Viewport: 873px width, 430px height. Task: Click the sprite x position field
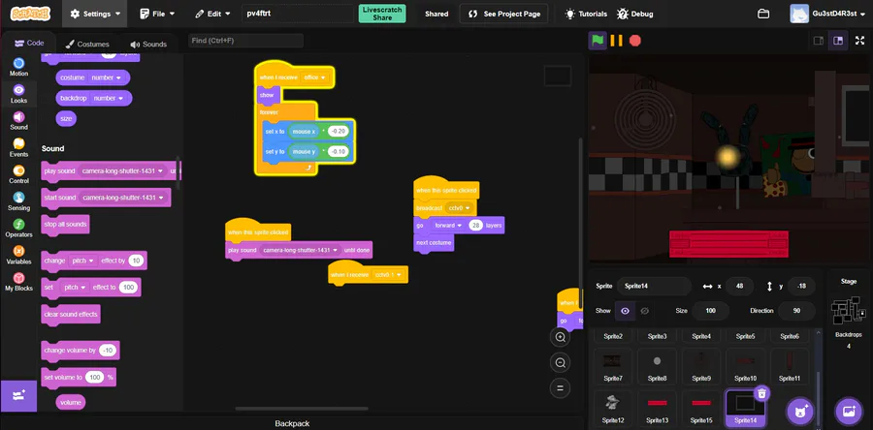coord(739,286)
